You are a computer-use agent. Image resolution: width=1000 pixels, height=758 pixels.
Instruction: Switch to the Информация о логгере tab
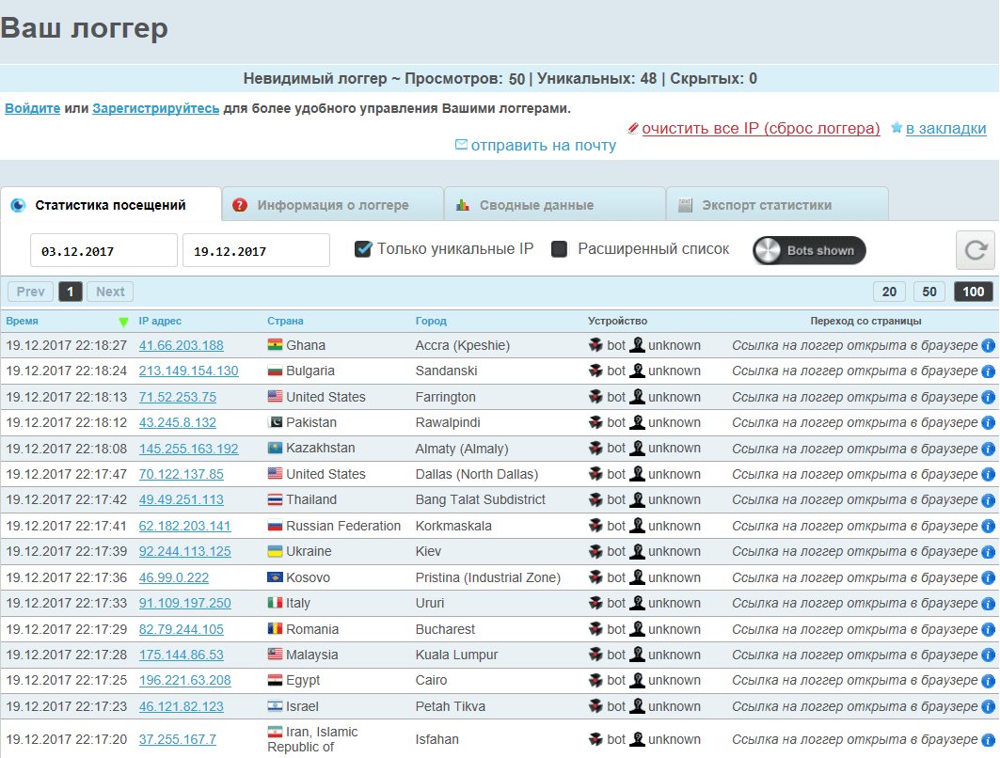tap(333, 205)
